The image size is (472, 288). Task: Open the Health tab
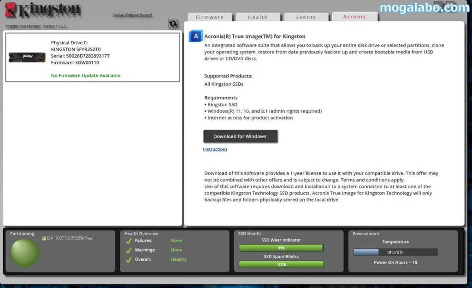258,17
